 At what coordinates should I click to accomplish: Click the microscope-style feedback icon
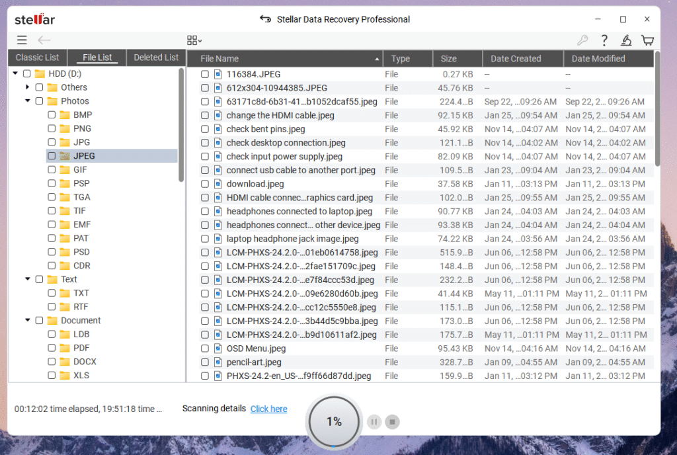coord(626,40)
